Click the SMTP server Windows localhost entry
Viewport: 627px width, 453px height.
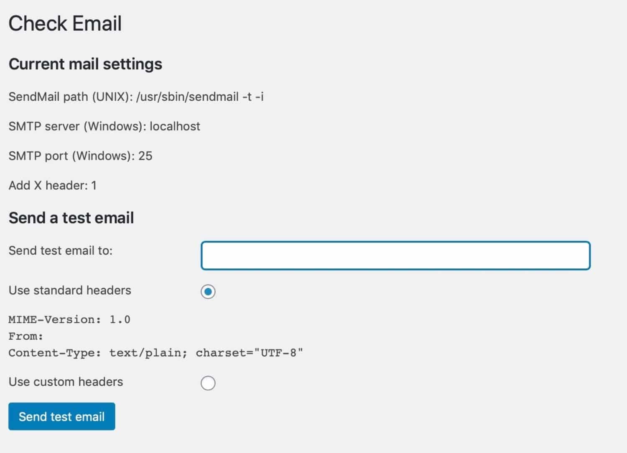pyautogui.click(x=104, y=126)
